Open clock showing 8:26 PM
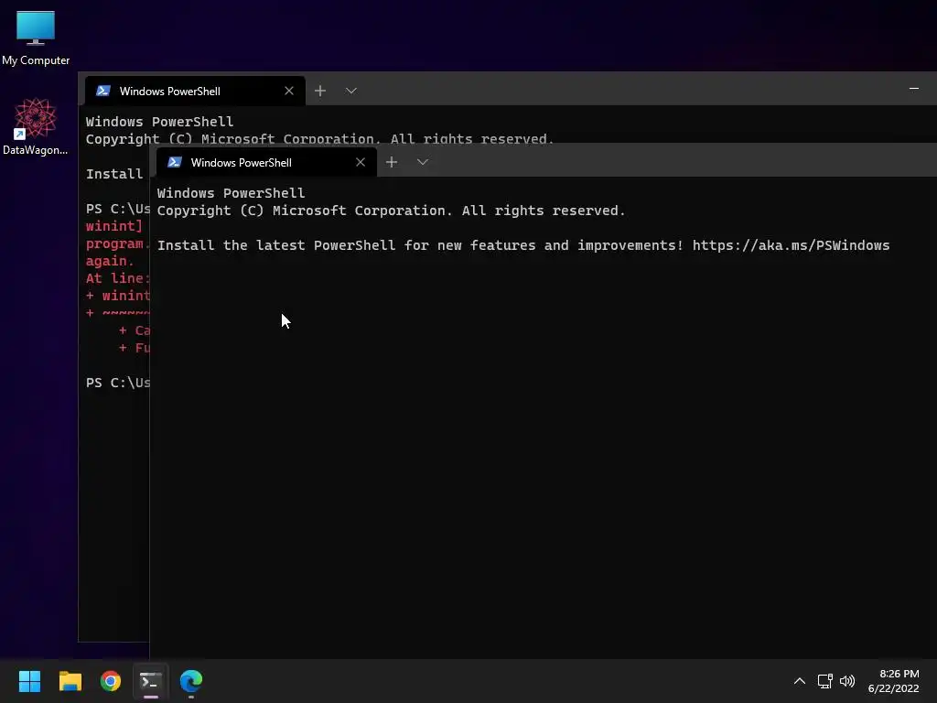Image resolution: width=937 pixels, height=703 pixels. [893, 681]
